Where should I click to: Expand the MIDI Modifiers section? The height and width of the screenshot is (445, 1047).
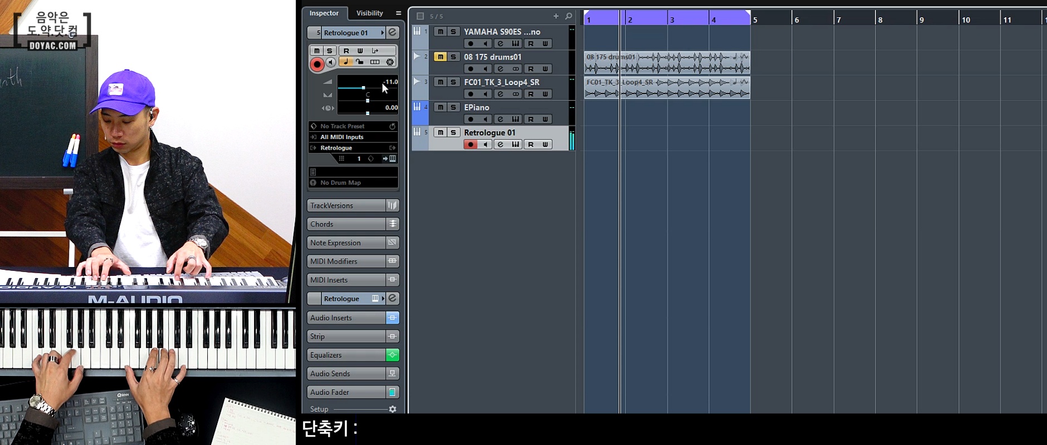tap(346, 261)
